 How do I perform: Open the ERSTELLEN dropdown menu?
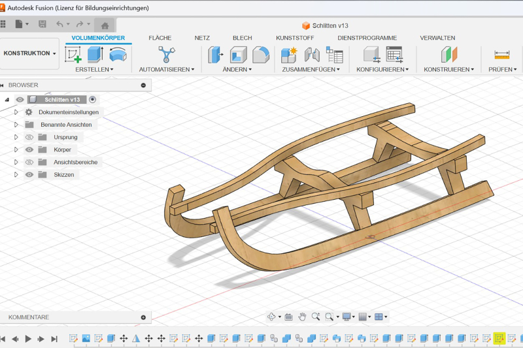tap(94, 69)
